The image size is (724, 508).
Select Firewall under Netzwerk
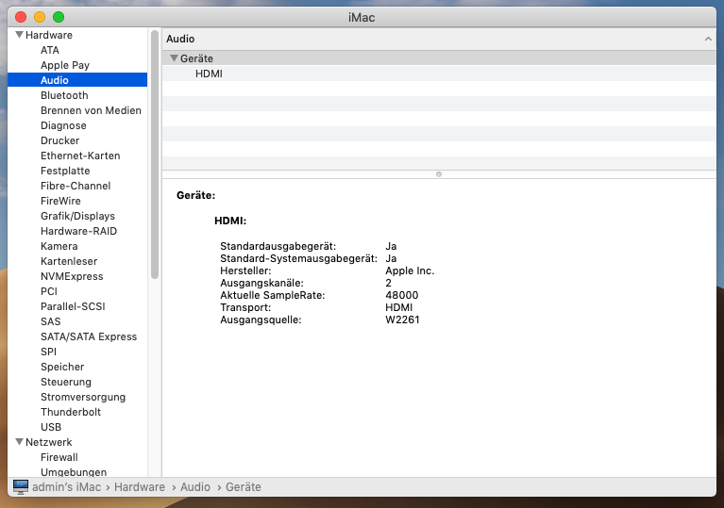[x=59, y=457]
